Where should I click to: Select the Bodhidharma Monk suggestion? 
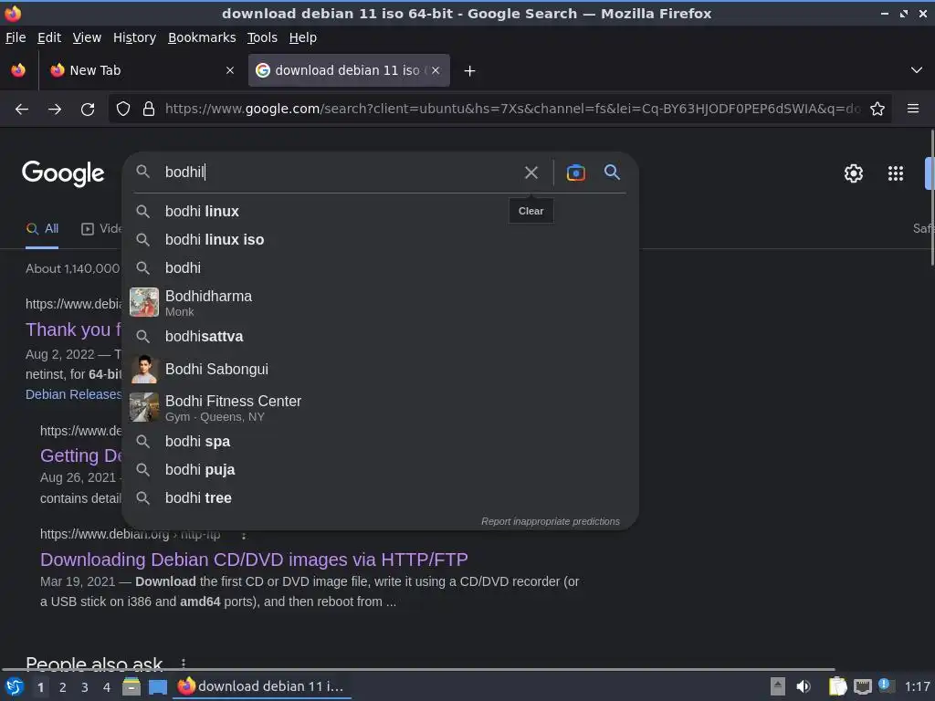pos(380,303)
